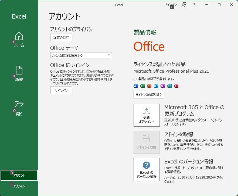Click the アカウント page title
Image resolution: width=238 pixels, height=196 pixels.
(x=65, y=16)
